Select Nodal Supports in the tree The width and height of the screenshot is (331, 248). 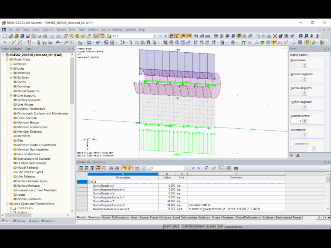pos(28,91)
